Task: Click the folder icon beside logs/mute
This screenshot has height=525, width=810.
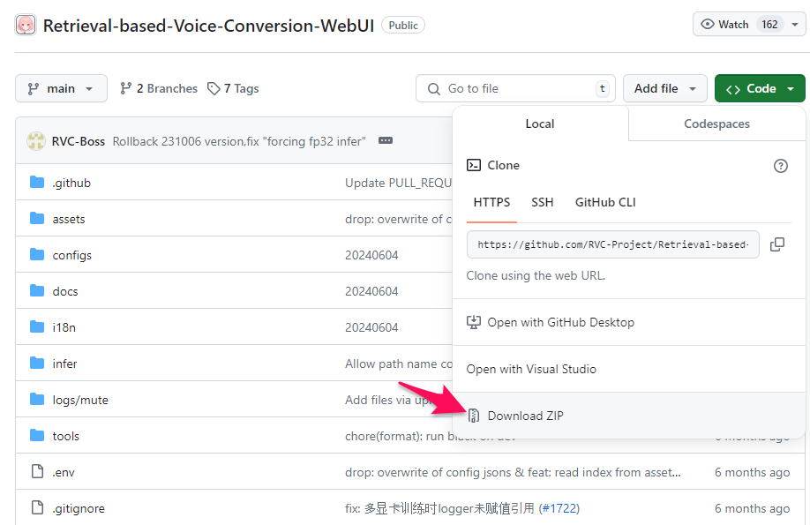Action: coord(37,399)
